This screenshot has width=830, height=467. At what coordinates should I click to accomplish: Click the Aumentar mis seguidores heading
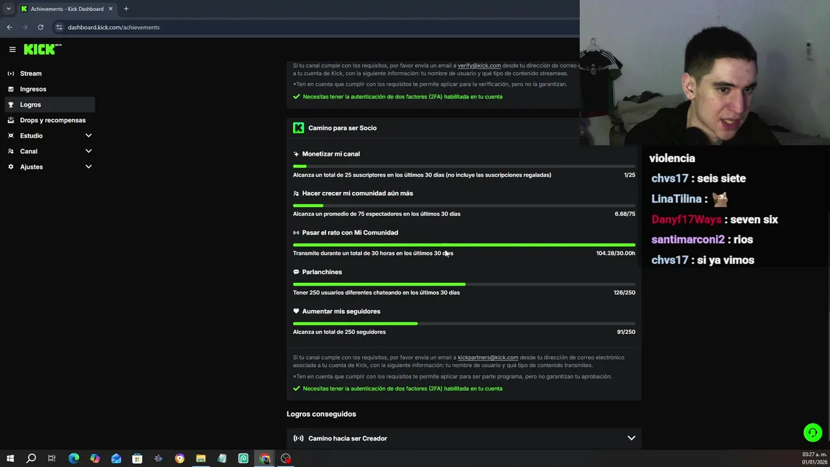341,311
